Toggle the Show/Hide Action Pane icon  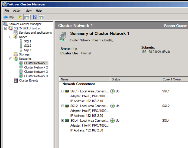(x=41, y=17)
